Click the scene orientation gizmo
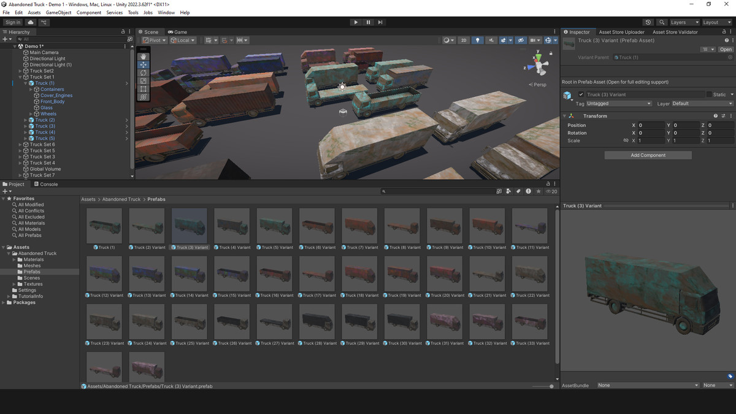 click(x=539, y=64)
